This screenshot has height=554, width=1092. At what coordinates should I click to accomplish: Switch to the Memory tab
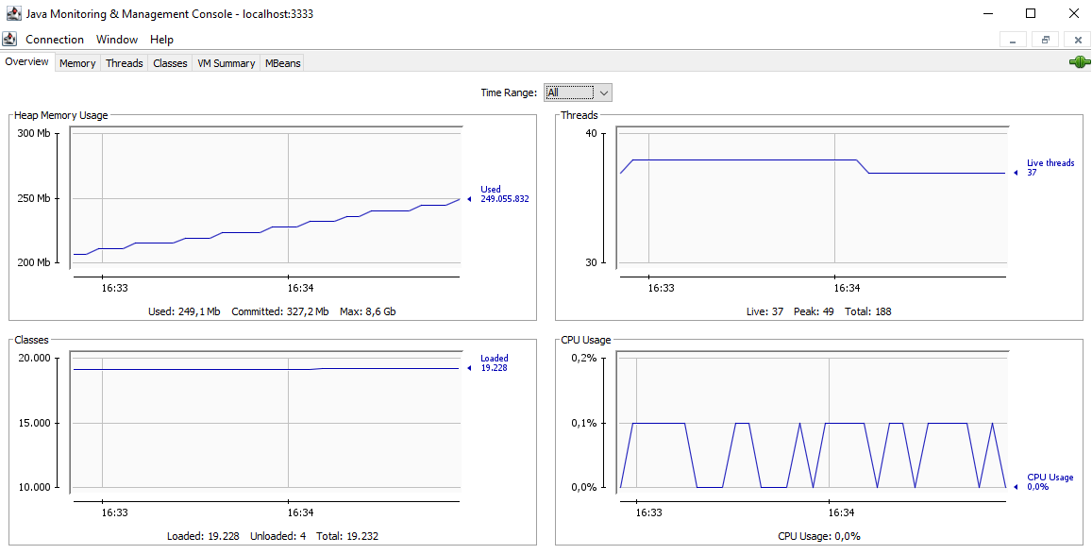coord(77,63)
